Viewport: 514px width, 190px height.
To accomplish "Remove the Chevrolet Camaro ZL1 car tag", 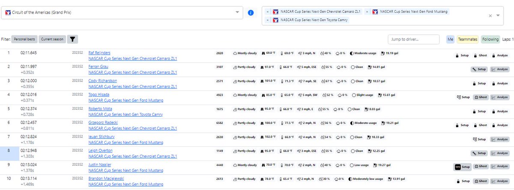I will 268,12.
